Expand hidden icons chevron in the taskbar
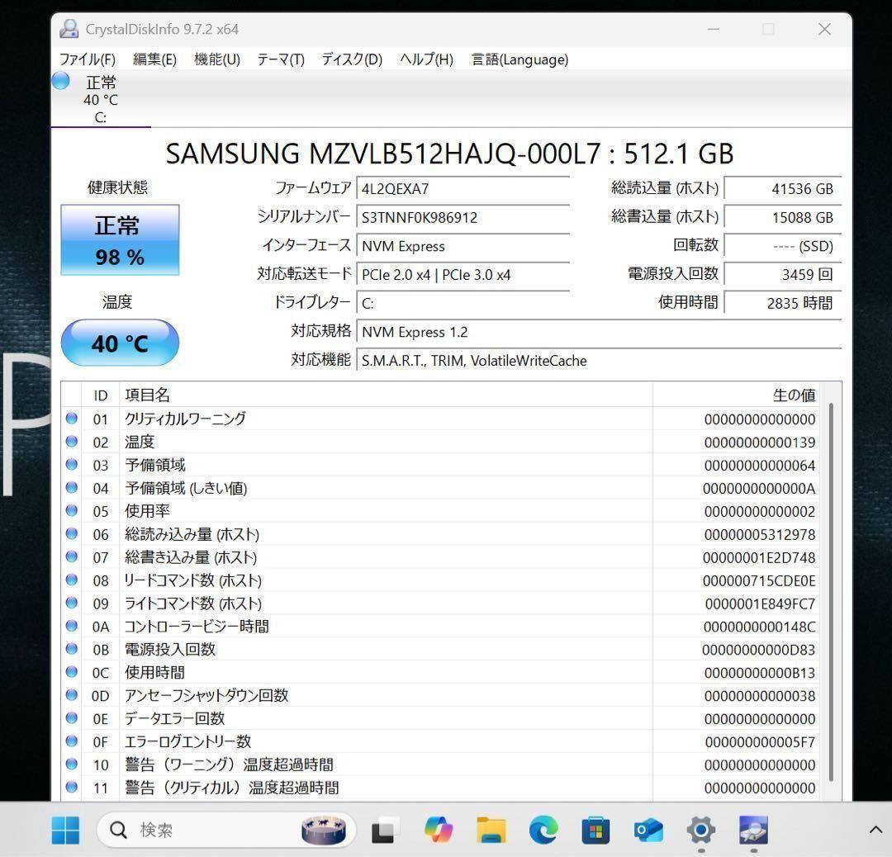The width and height of the screenshot is (892, 857). [x=876, y=830]
